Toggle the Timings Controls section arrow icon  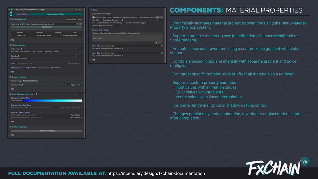coord(10,45)
